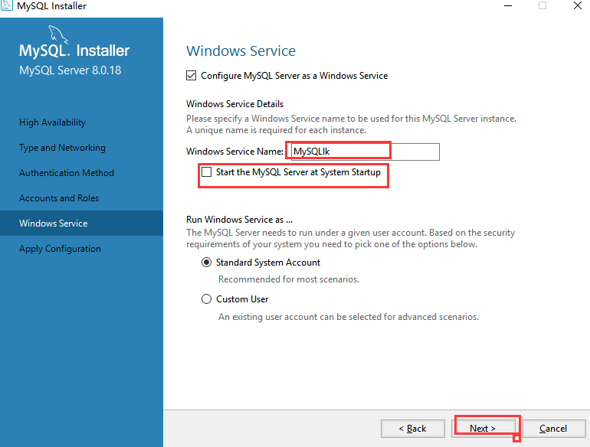Click the Windows Service page heading
Screen dimensions: 590x447
click(x=241, y=51)
